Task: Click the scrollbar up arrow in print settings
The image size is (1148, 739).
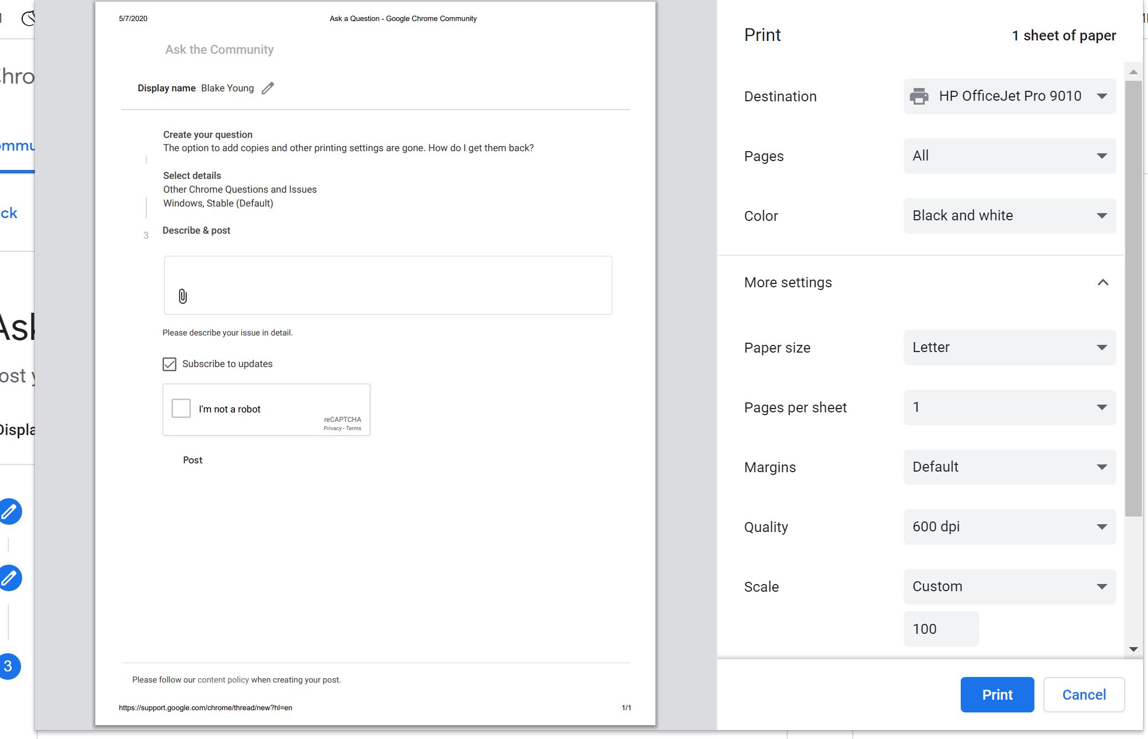Action: pyautogui.click(x=1134, y=72)
